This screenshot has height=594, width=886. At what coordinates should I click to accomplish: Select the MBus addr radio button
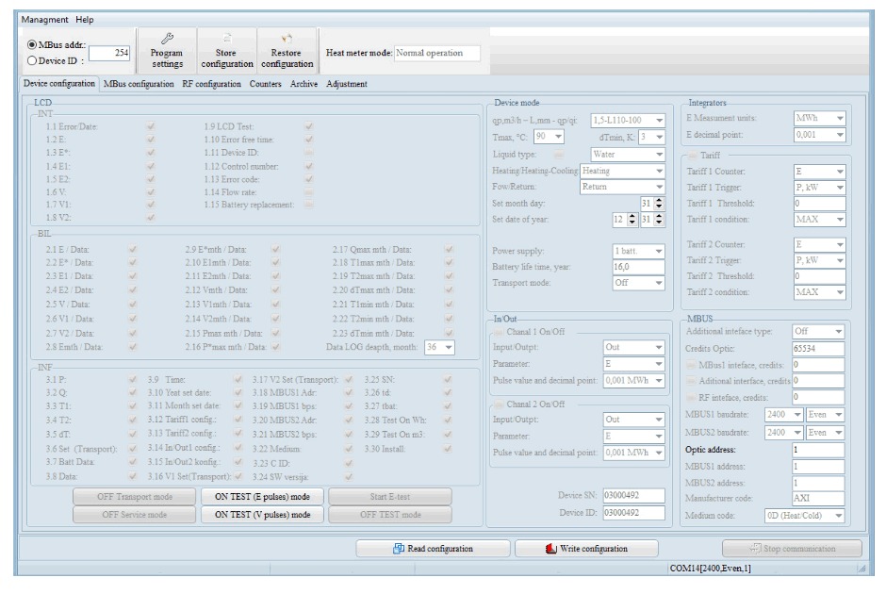click(x=33, y=44)
